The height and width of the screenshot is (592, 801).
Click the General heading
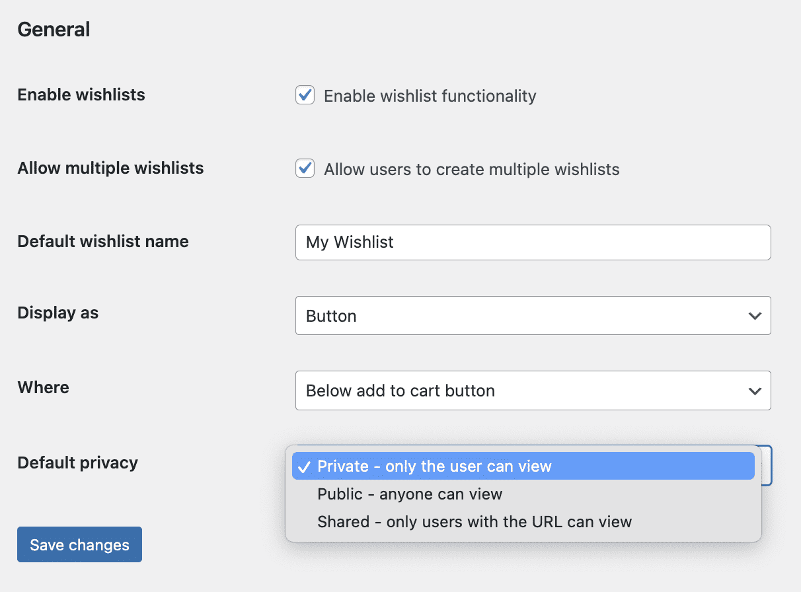pyautogui.click(x=54, y=30)
